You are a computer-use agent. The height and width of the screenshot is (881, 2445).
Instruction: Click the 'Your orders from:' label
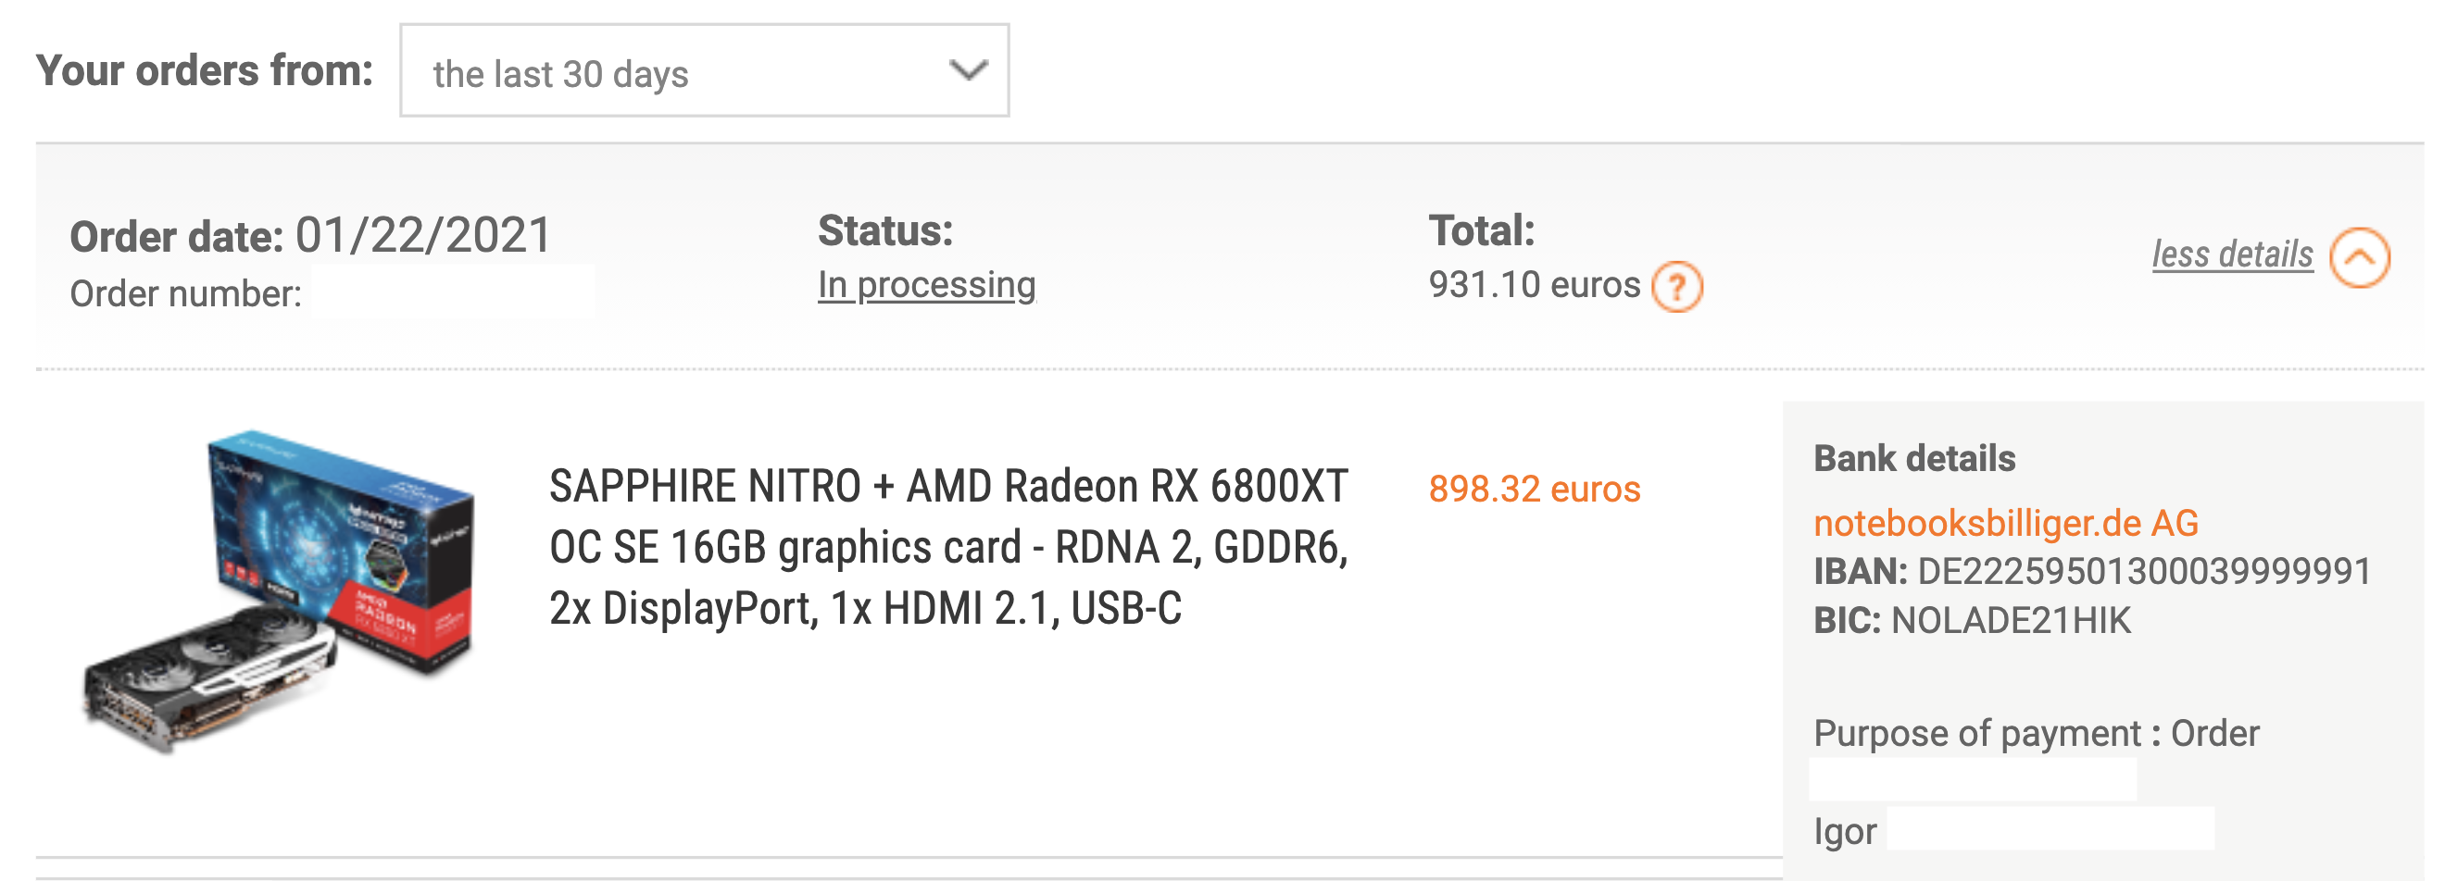point(205,71)
